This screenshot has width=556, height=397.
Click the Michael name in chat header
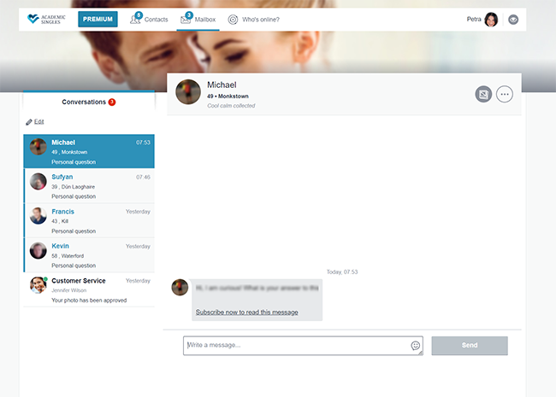222,85
